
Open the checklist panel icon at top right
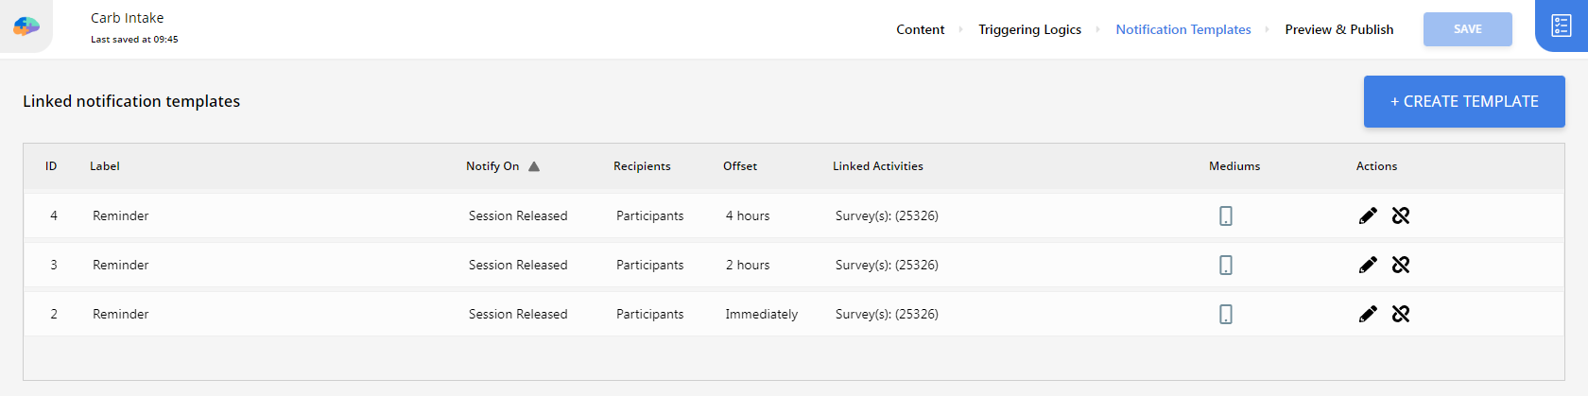click(x=1562, y=26)
